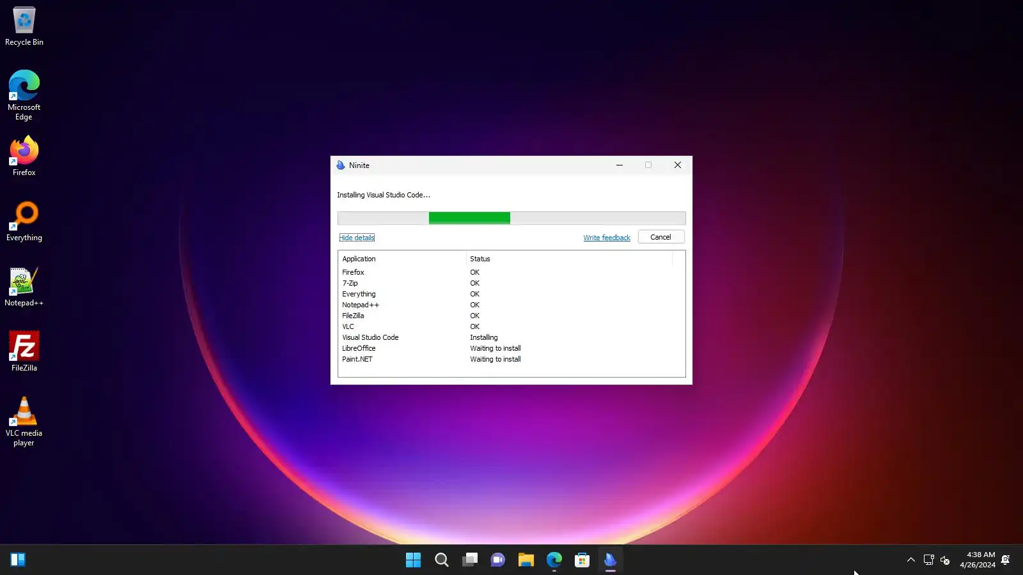Screen dimensions: 1023x575
Task: Select the FileZilla row in the list
Action: tap(511, 316)
